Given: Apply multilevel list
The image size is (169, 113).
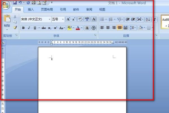Looking at the screenshot, I should [x=119, y=19].
